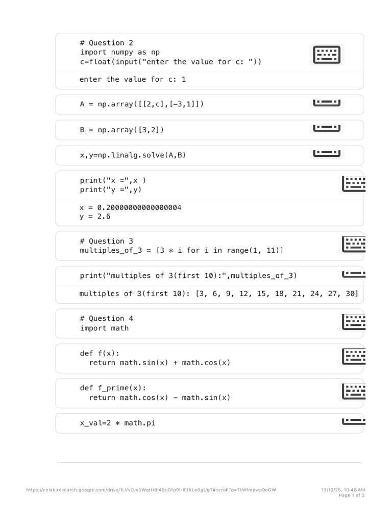Click keyboard icon beside A = np.array cell
The height and width of the screenshot is (523, 392).
click(x=327, y=103)
